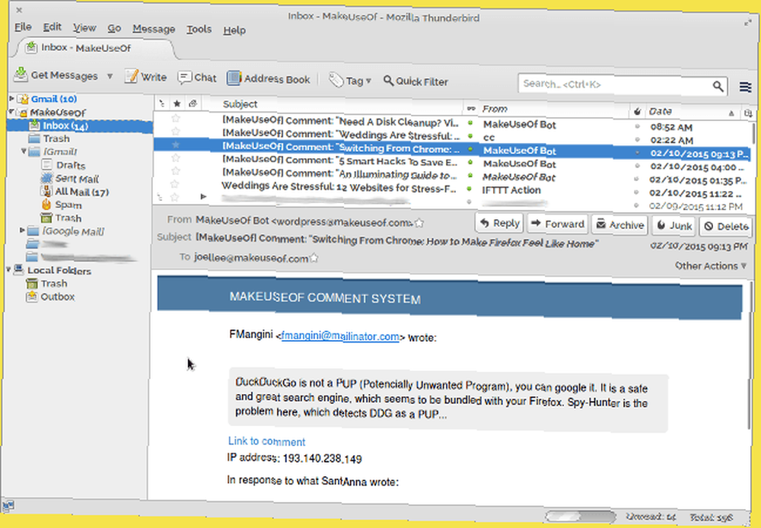The height and width of the screenshot is (528, 761).
Task: Collapse the MakeUseOf account tree
Action: pos(11,112)
